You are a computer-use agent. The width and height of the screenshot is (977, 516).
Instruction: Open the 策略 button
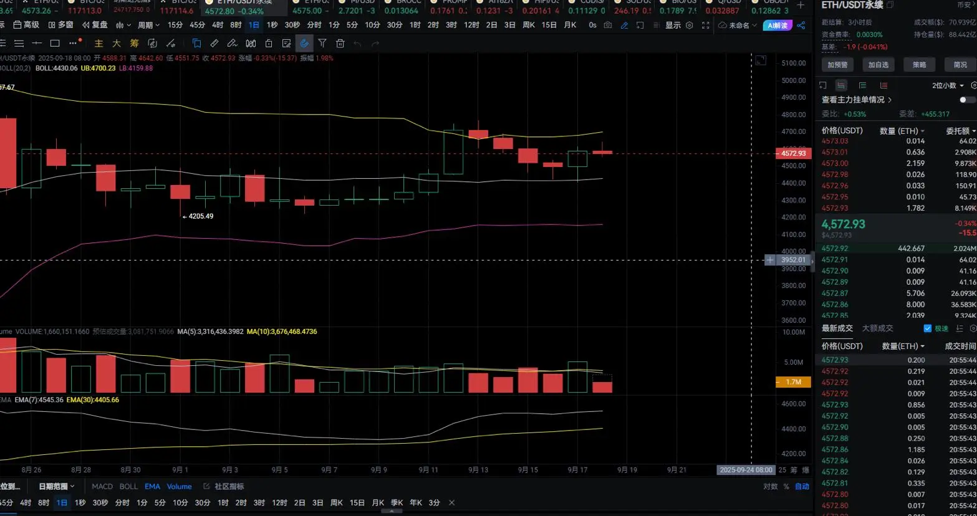(x=920, y=65)
